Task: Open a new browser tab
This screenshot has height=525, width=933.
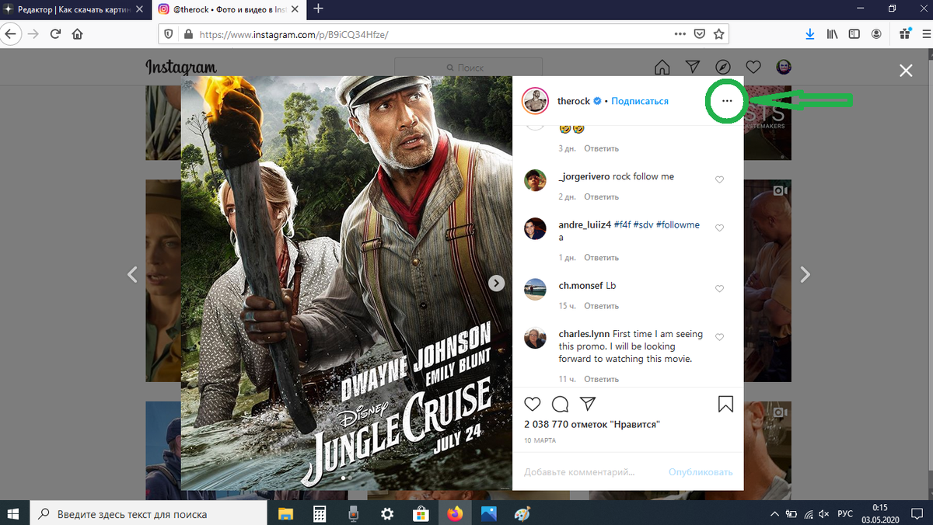Action: point(319,9)
